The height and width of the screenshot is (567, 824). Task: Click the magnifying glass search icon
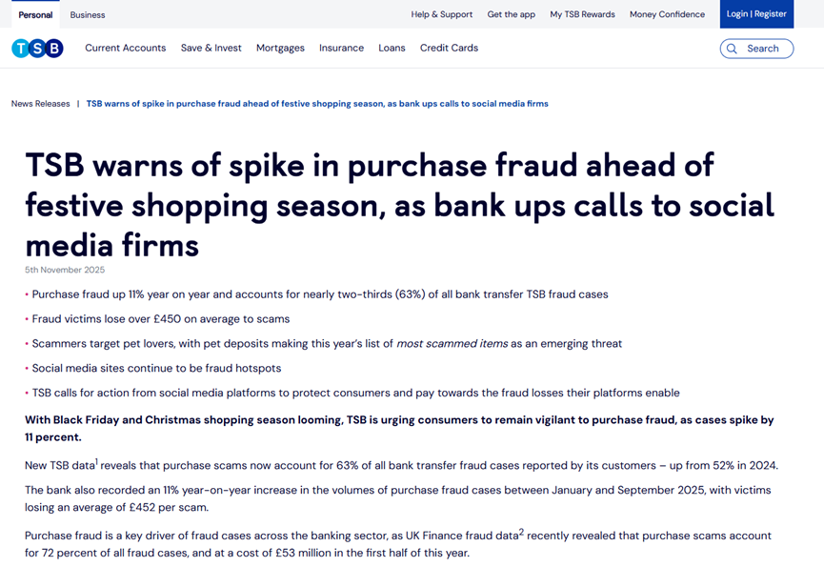(x=732, y=49)
